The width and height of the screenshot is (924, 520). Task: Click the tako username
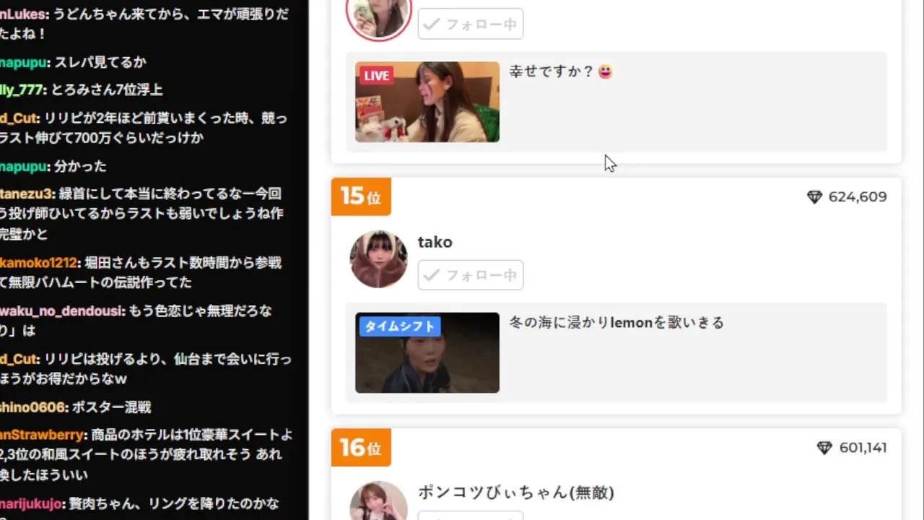tap(435, 242)
